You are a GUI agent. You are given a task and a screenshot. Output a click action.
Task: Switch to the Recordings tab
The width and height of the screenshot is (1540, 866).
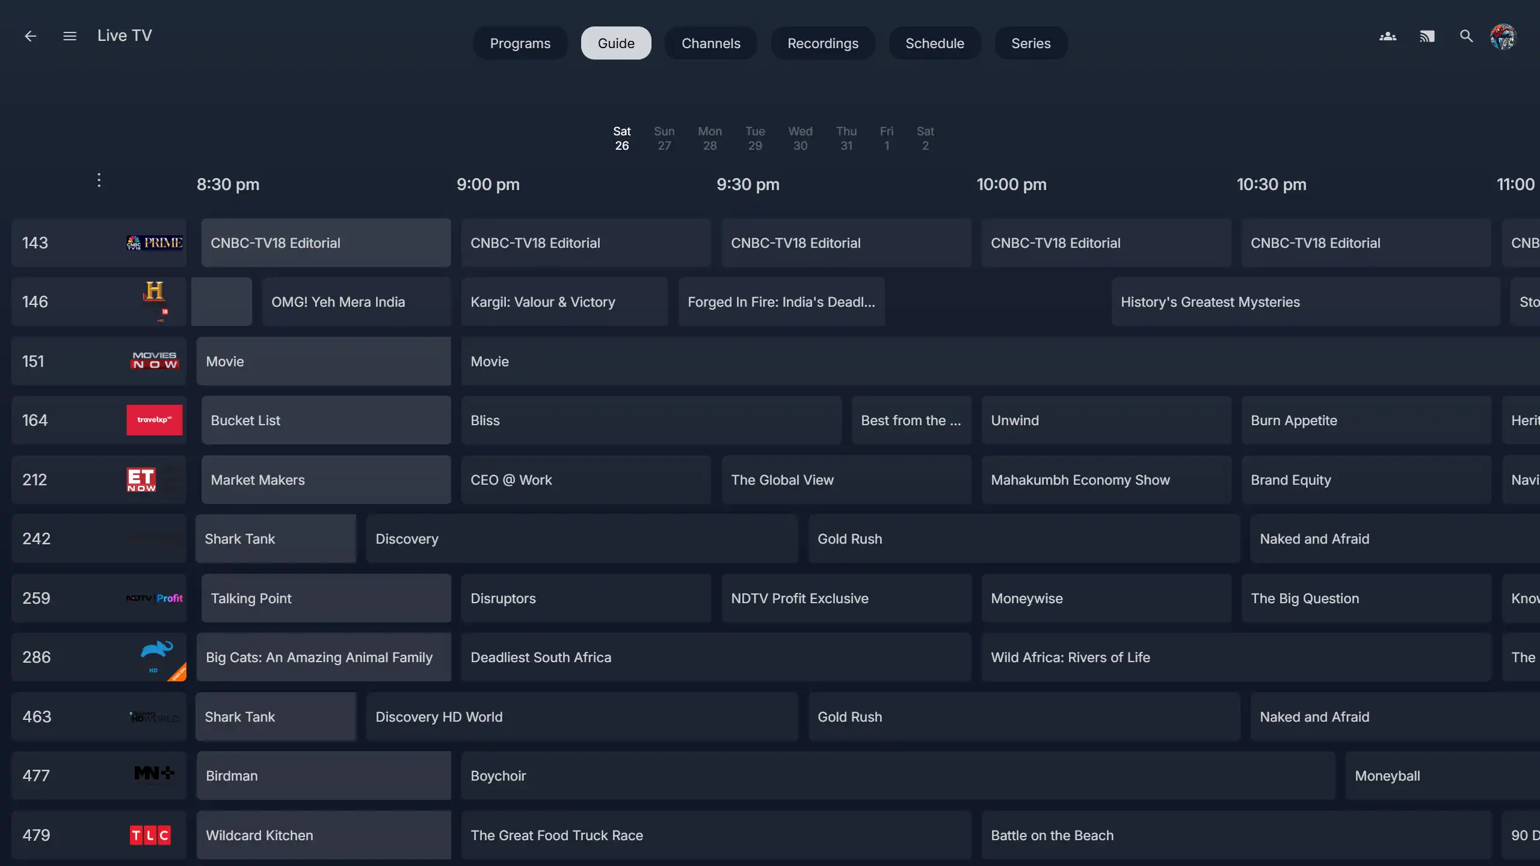[x=822, y=43]
